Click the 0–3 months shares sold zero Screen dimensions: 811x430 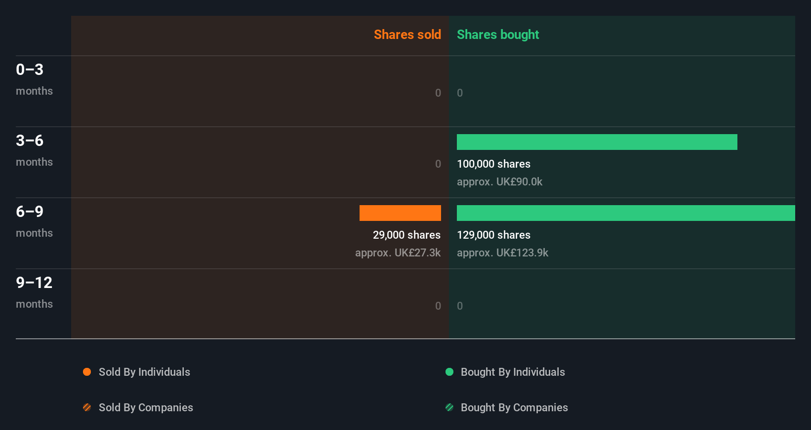[438, 93]
